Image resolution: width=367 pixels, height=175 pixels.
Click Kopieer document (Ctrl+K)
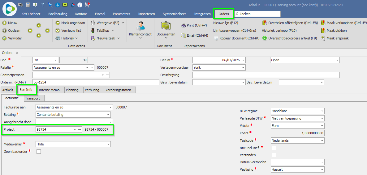click(x=236, y=38)
